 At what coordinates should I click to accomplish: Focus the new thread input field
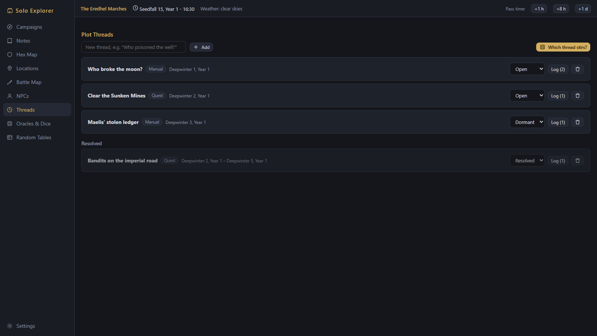coord(134,47)
